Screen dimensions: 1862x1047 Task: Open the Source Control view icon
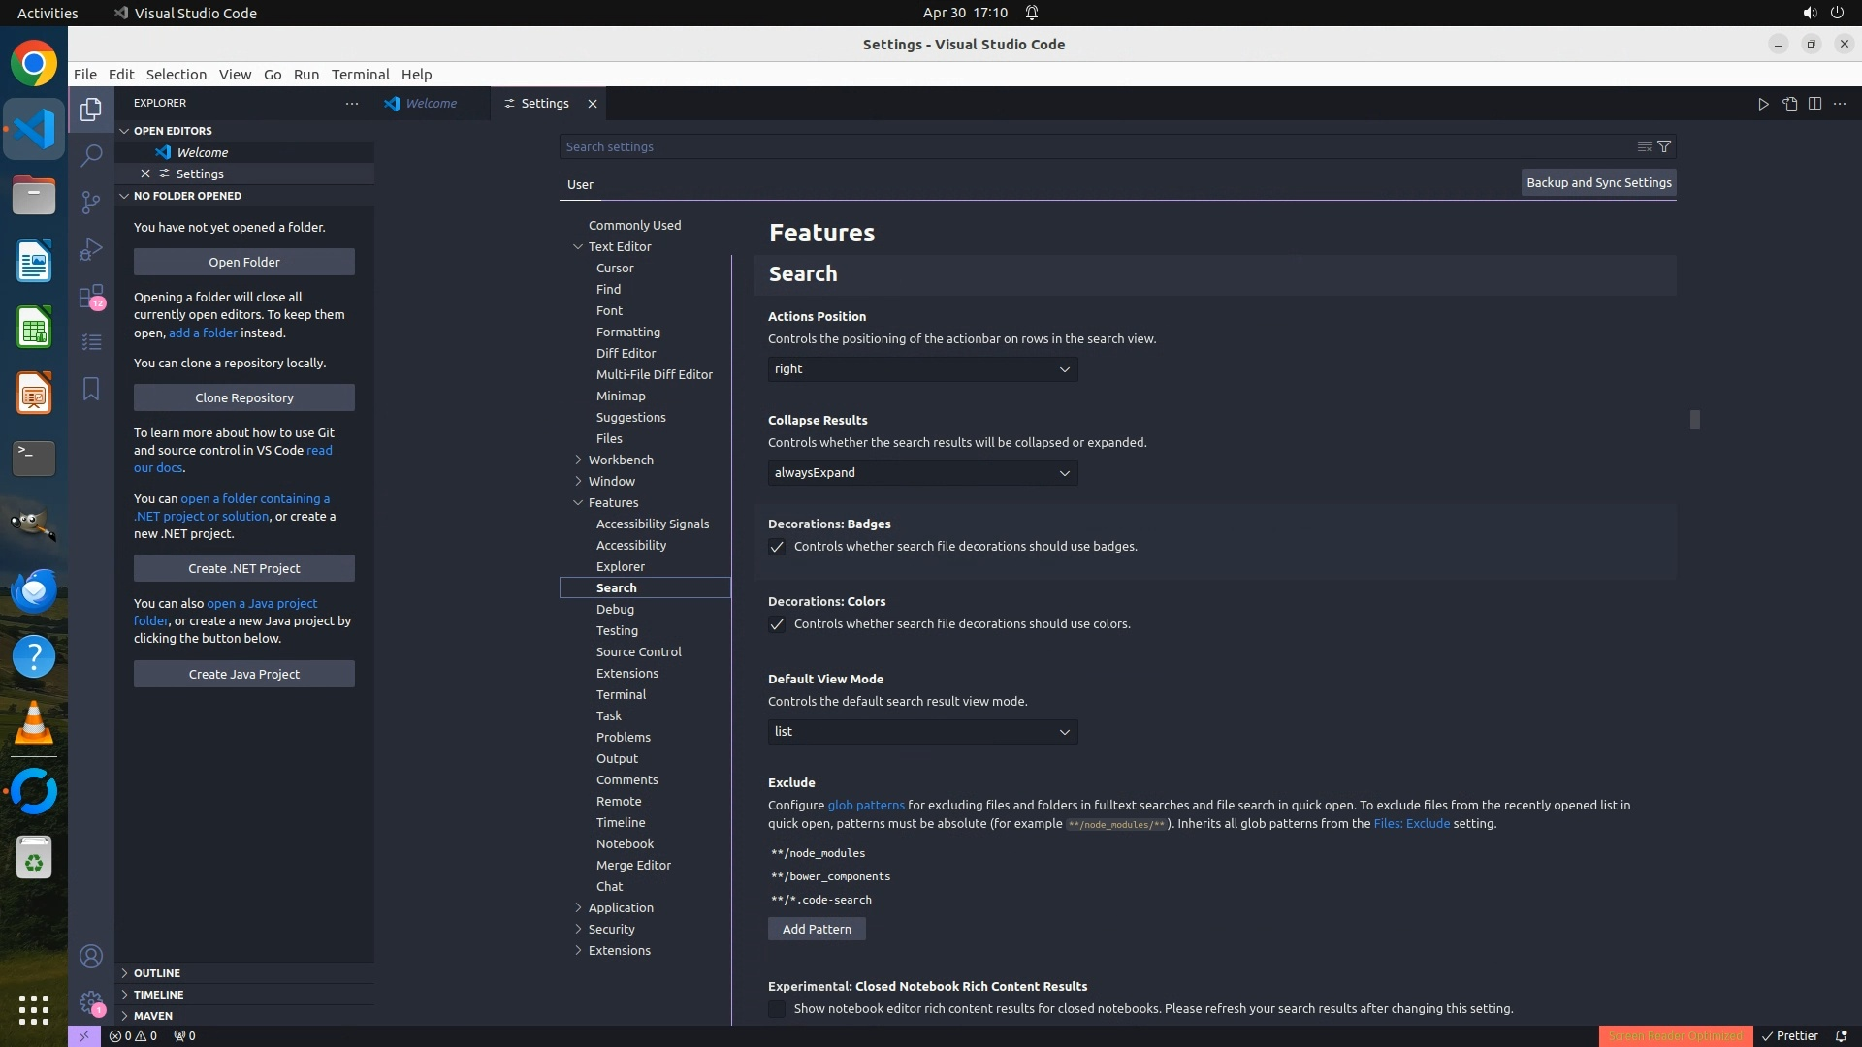pyautogui.click(x=91, y=202)
